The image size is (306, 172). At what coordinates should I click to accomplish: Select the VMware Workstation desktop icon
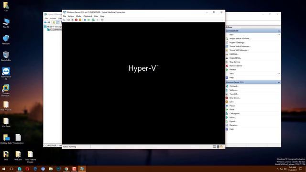6,90
